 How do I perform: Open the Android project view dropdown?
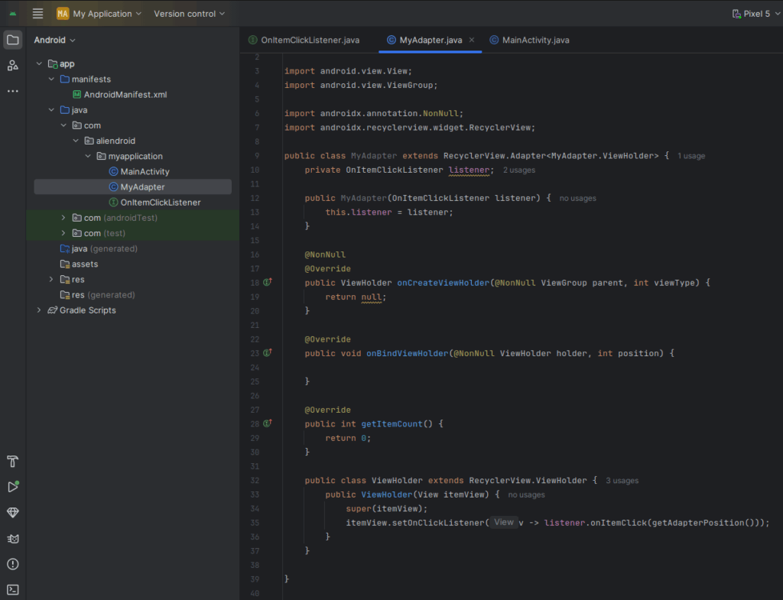pyautogui.click(x=54, y=40)
